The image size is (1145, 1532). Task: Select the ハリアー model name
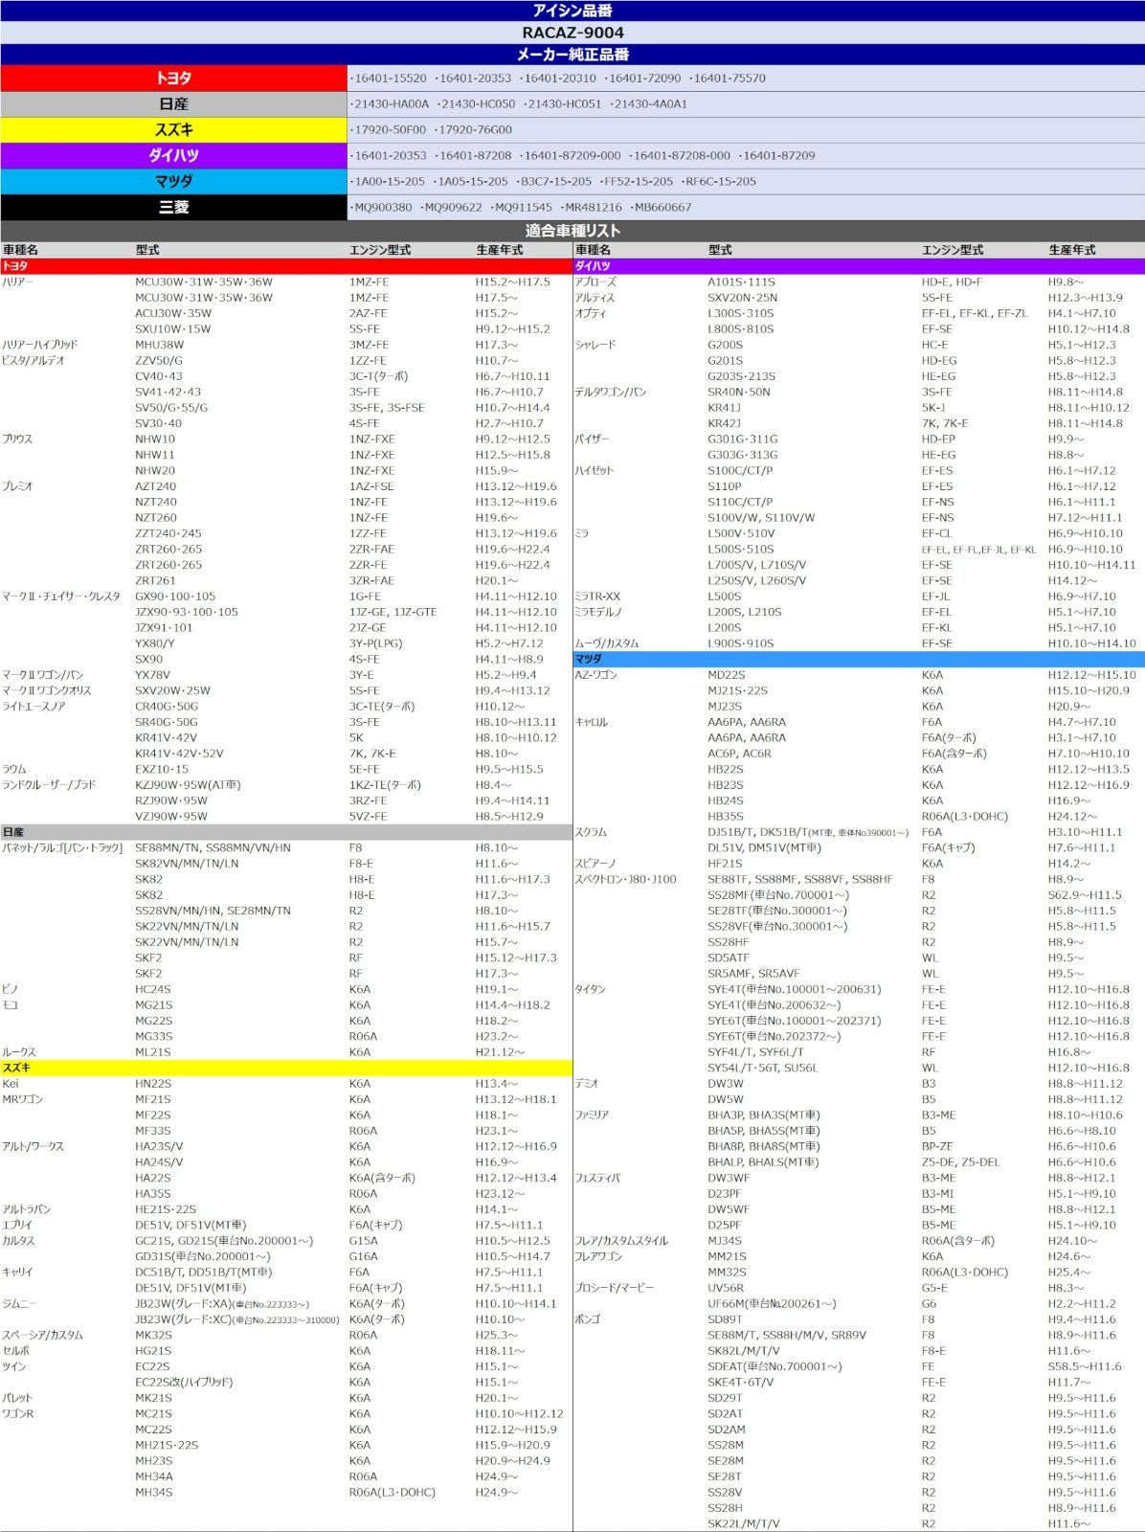(x=18, y=282)
